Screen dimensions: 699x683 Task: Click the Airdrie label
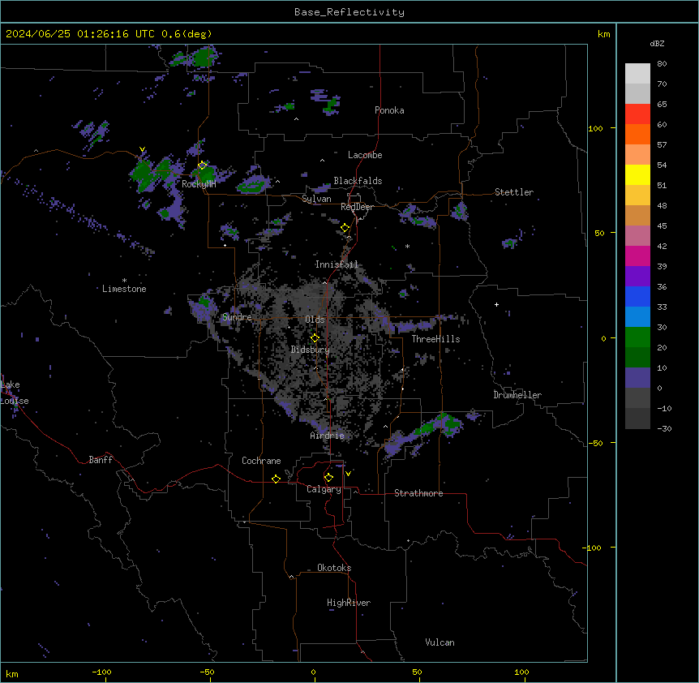pyautogui.click(x=328, y=436)
